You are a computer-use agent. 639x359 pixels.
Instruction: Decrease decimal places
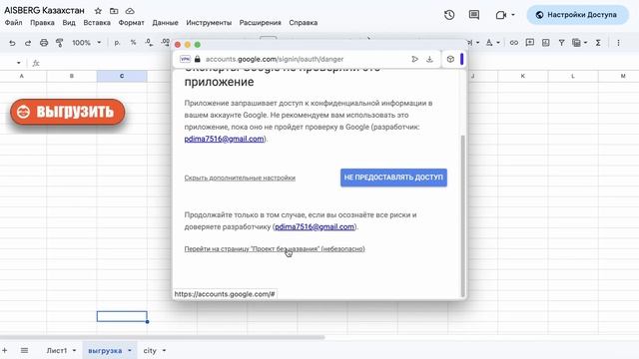(149, 42)
